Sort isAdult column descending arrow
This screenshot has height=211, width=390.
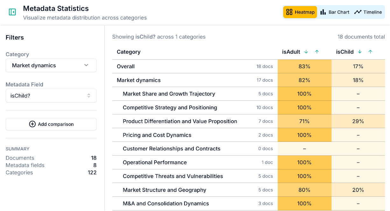point(306,52)
